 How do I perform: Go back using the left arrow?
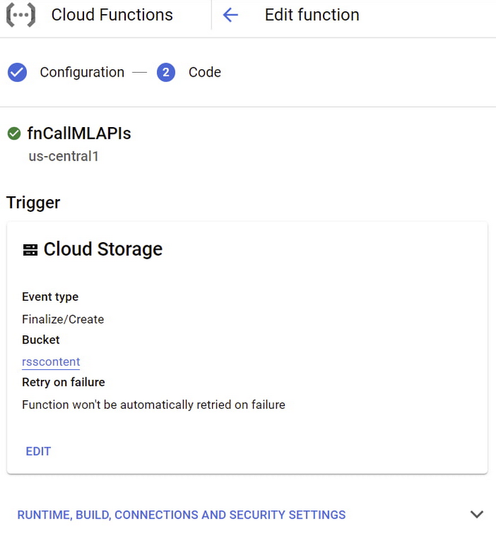[230, 15]
